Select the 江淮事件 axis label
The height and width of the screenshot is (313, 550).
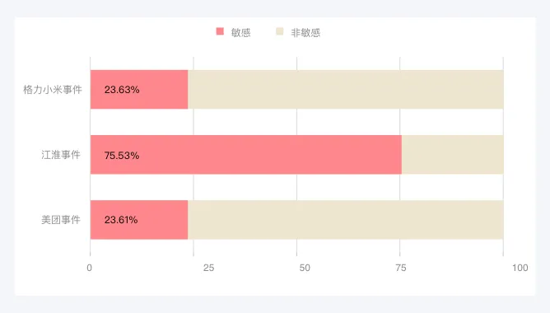tap(61, 155)
